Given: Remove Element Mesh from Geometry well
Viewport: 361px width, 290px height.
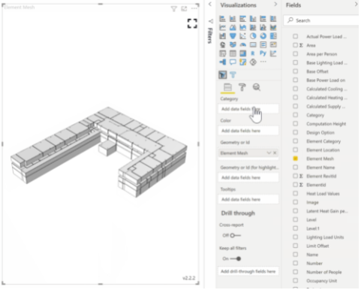Looking at the screenshot, I should 275,153.
